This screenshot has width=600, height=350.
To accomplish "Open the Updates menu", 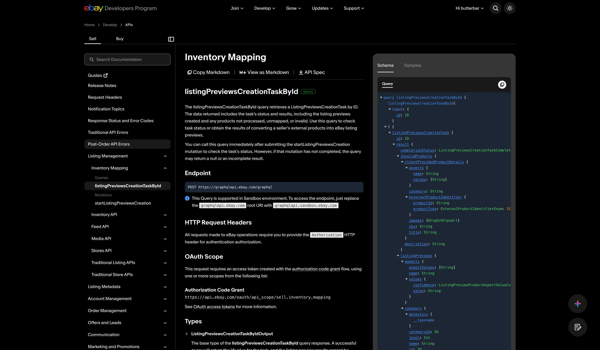I will 322,8.
